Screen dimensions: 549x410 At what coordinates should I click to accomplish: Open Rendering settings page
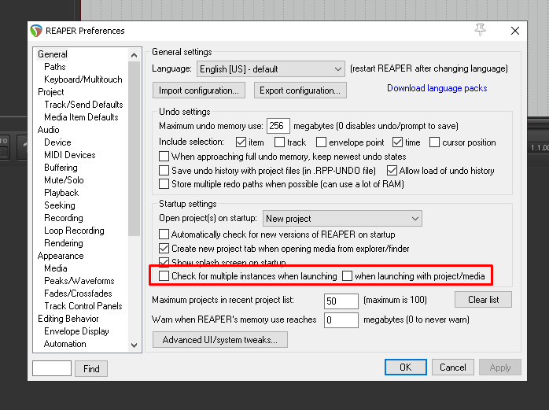(x=64, y=243)
